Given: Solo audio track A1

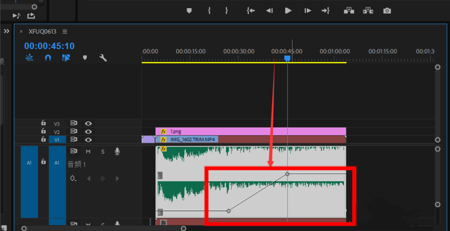Looking at the screenshot, I should coord(103,151).
